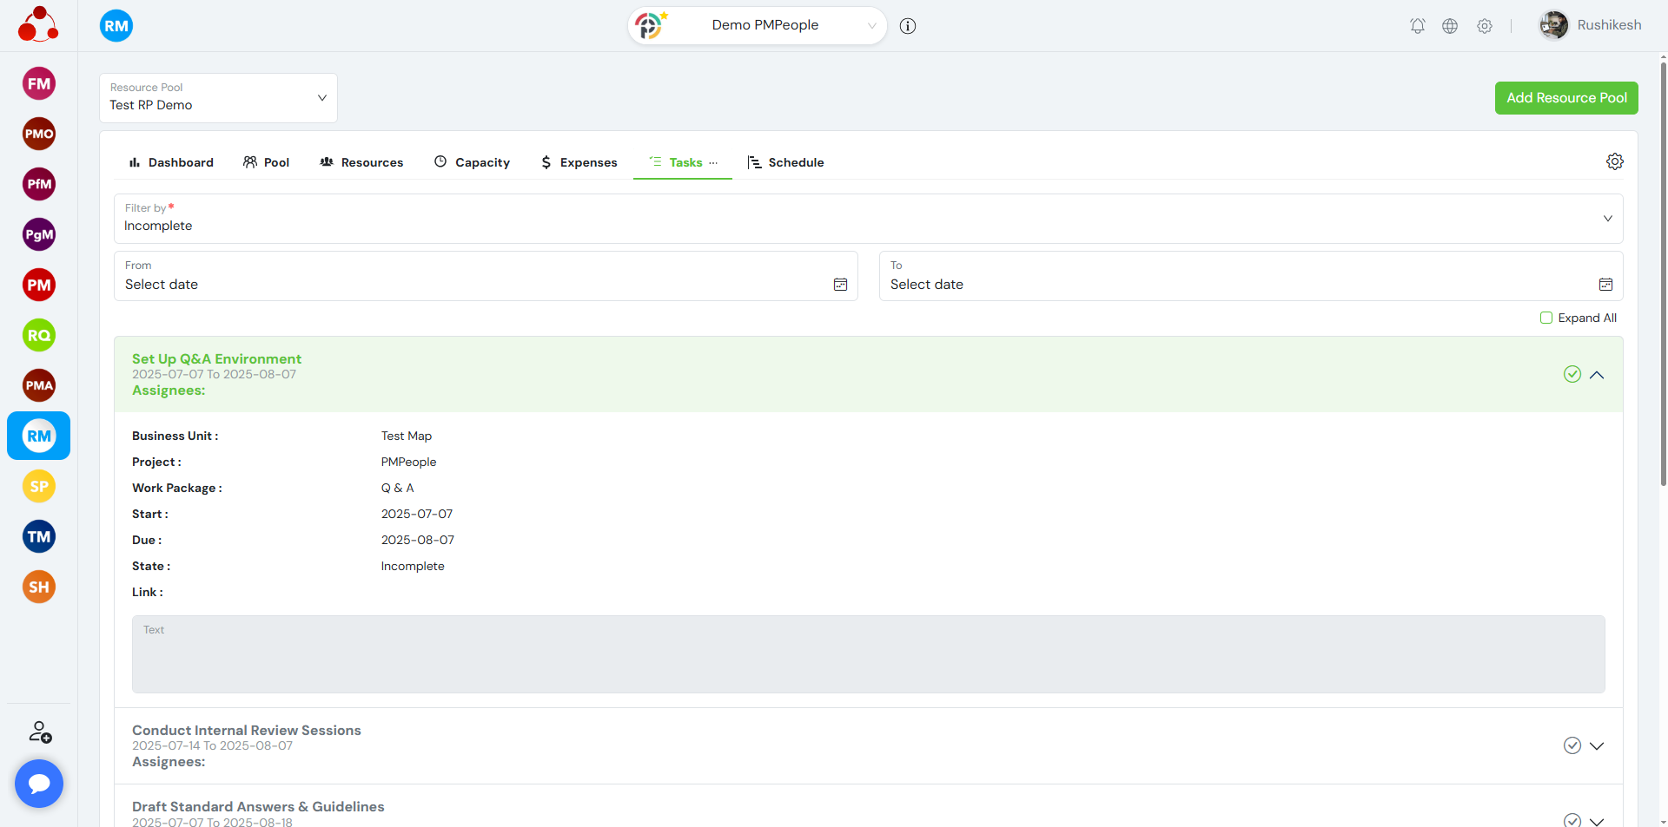
Task: Open the info icon beside Demo PMPeople
Action: pyautogui.click(x=908, y=26)
